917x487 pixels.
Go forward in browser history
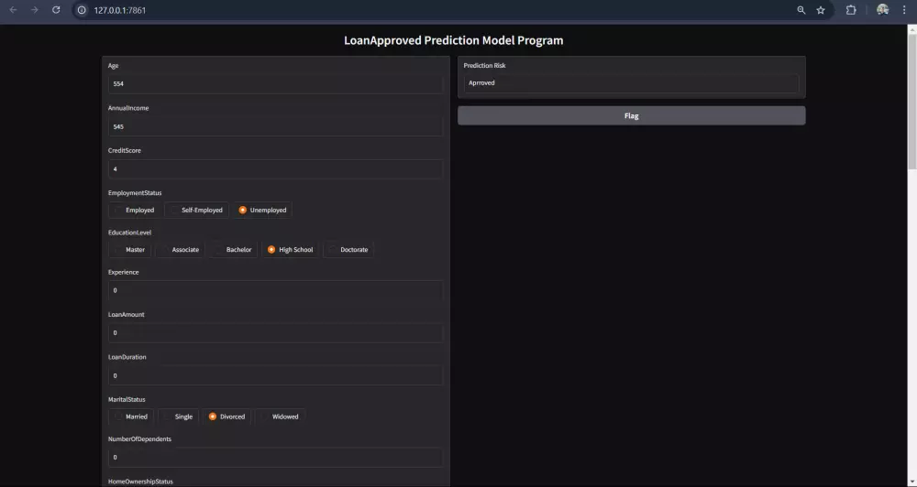(x=35, y=10)
